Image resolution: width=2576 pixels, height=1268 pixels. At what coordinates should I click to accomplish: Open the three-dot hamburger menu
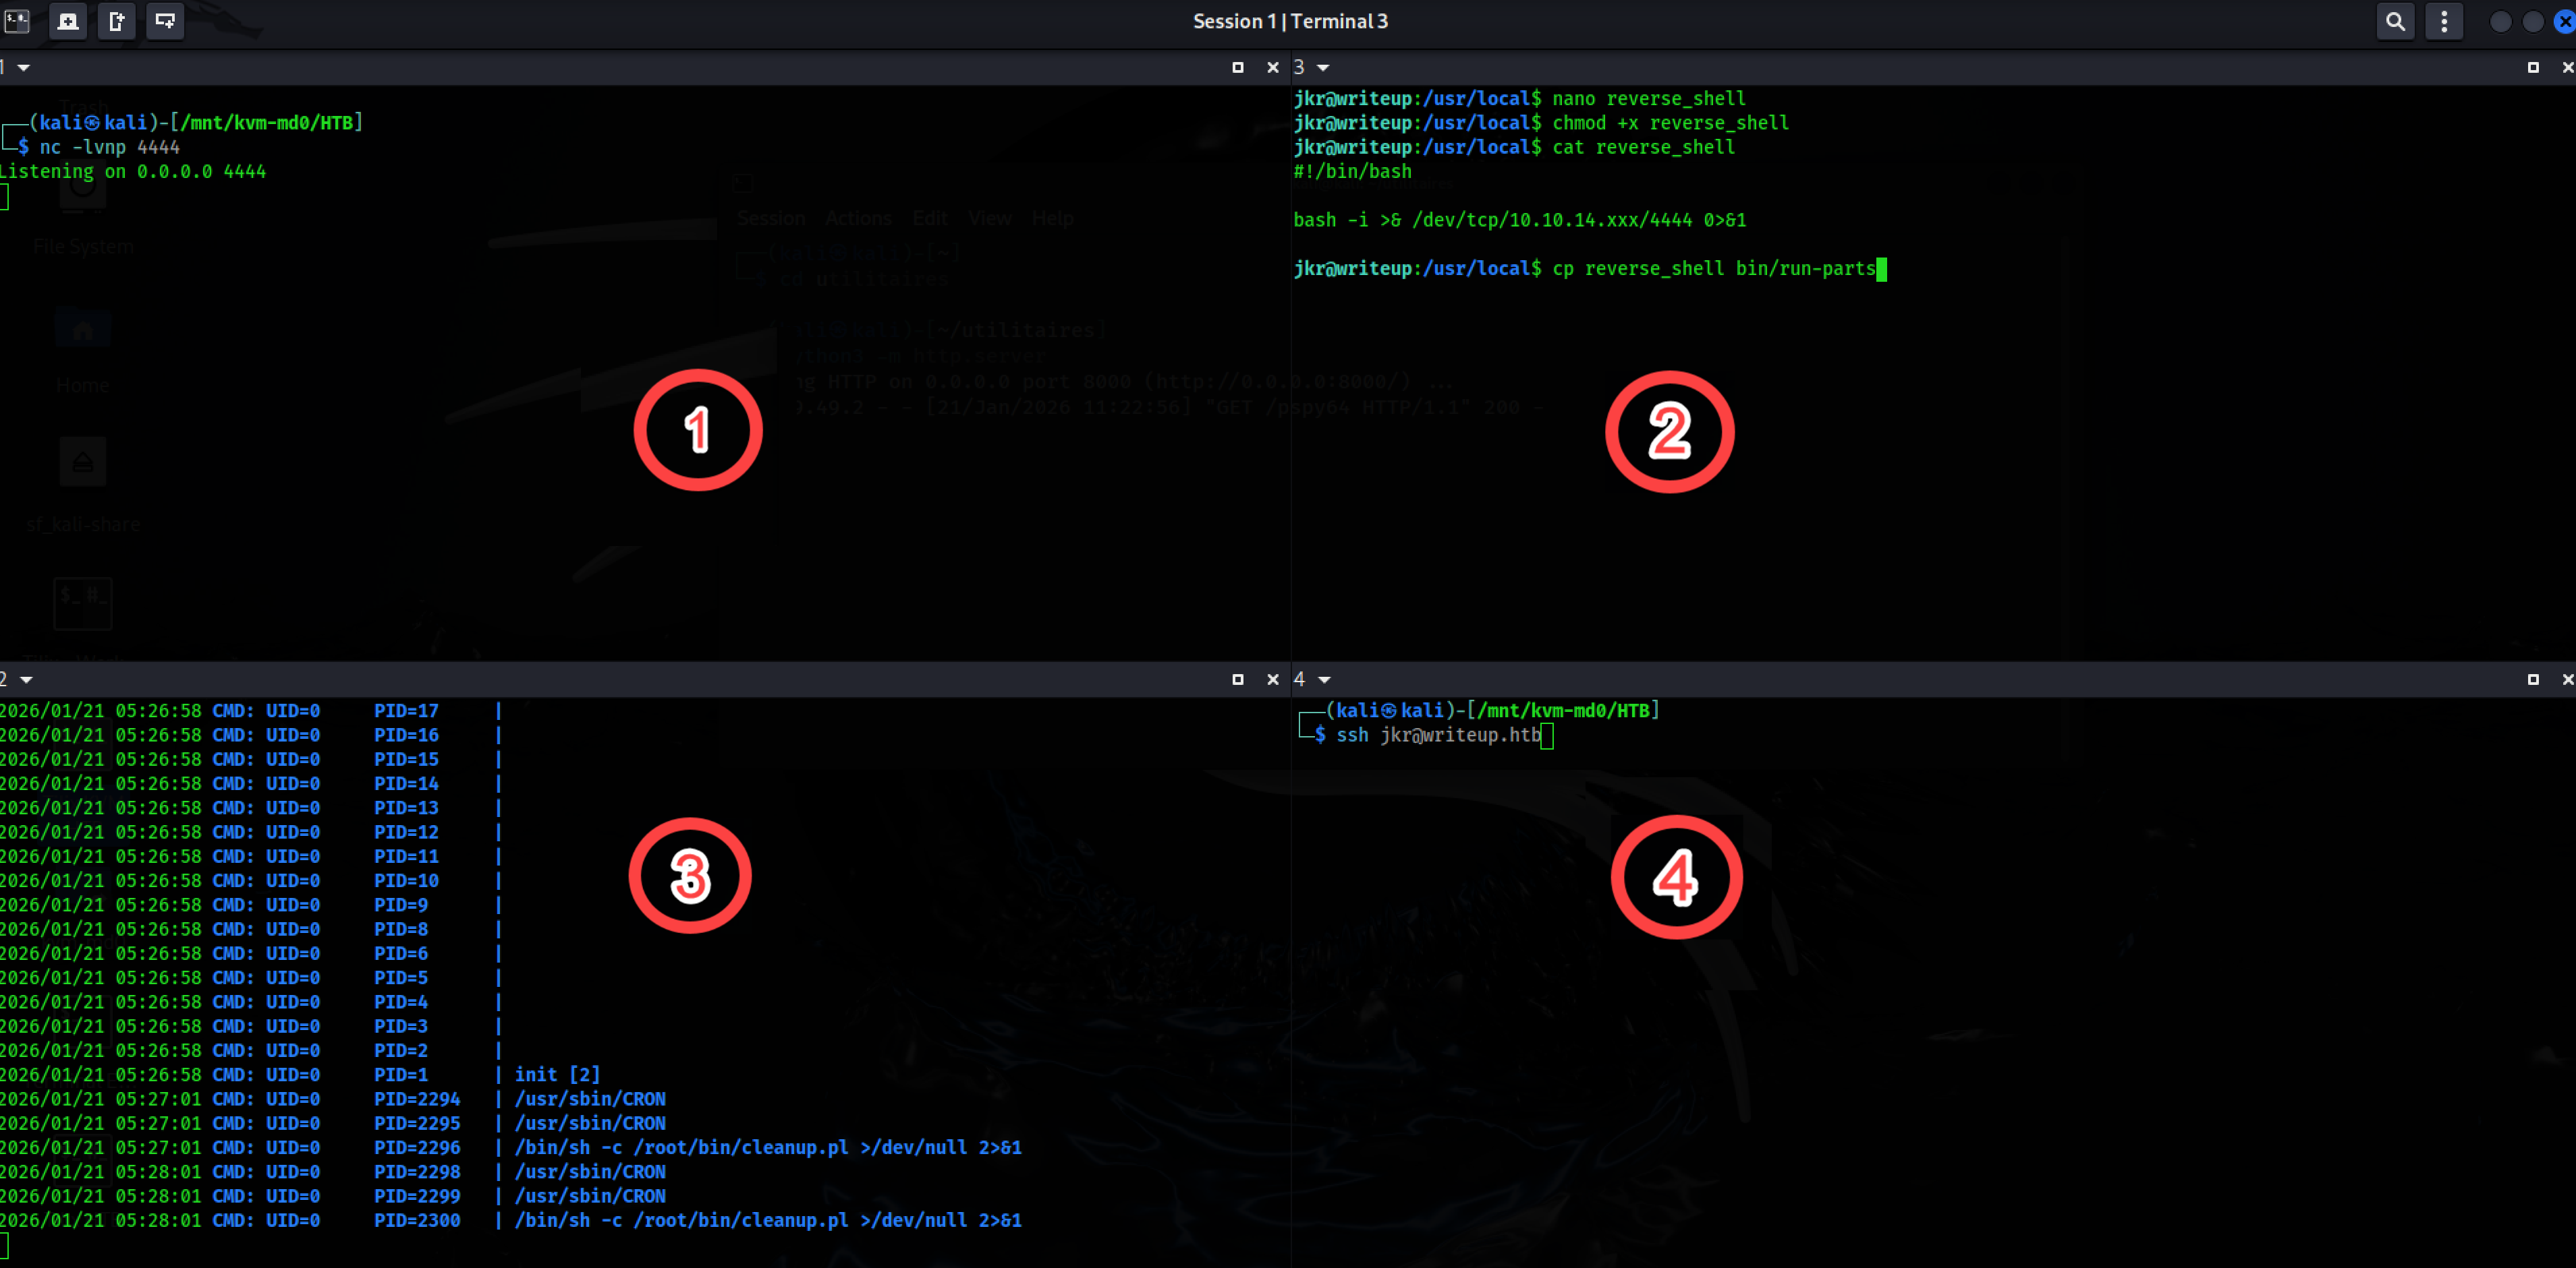pos(2444,21)
